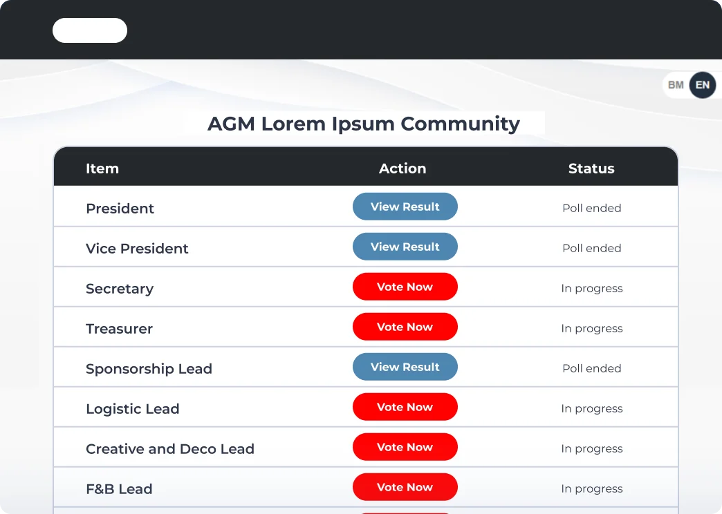Click the Secretary row's In progress status
The image size is (722, 514).
coord(591,288)
